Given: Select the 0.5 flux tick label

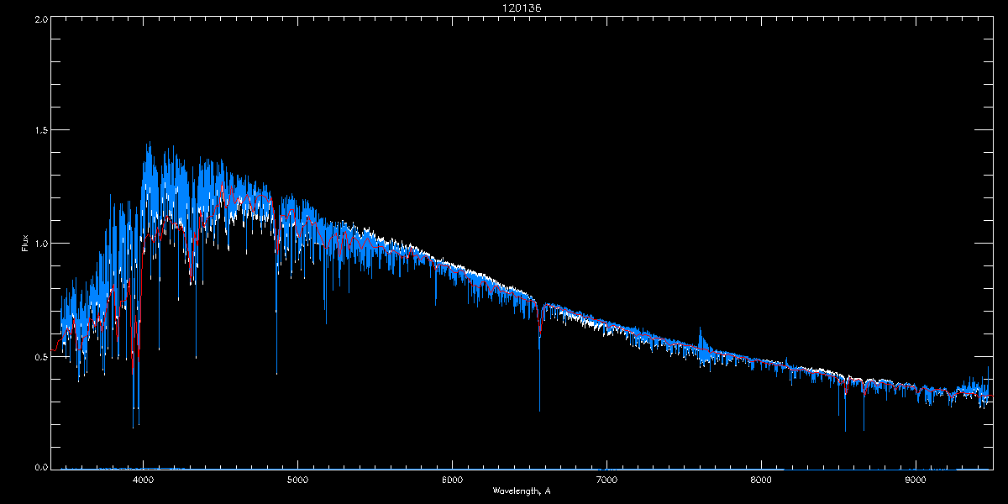Looking at the screenshot, I should pyautogui.click(x=39, y=356).
